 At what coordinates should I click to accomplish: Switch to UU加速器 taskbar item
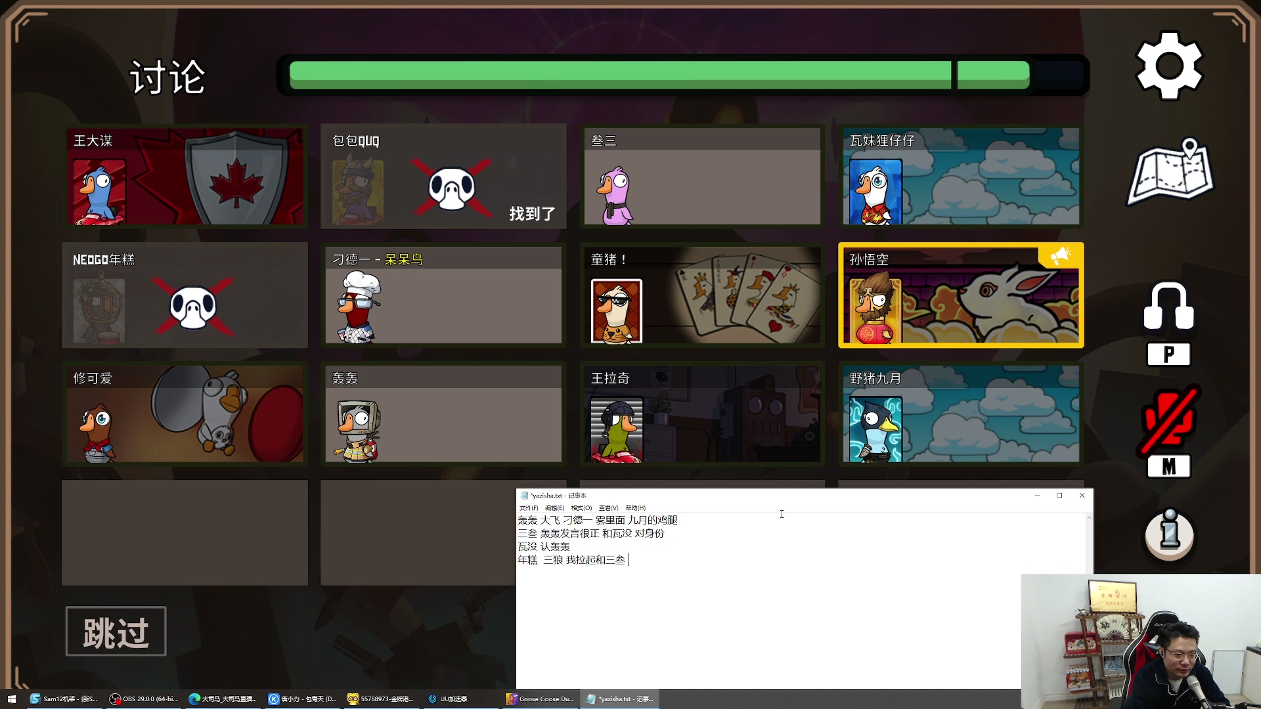(460, 698)
